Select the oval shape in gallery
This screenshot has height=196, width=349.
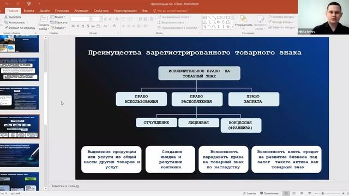point(224,17)
